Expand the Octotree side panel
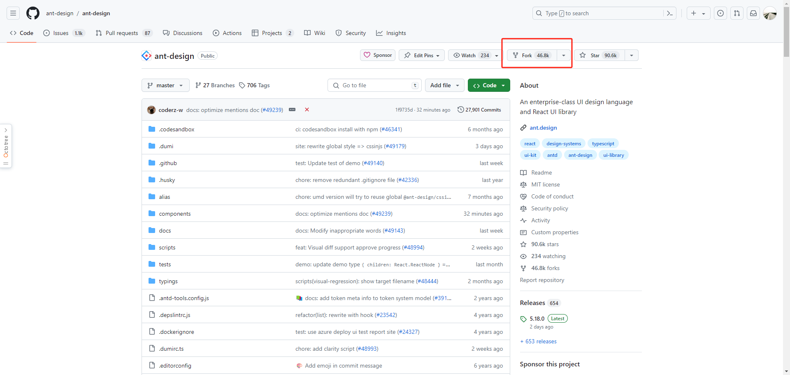Viewport: 790px width, 375px height. pos(6,146)
